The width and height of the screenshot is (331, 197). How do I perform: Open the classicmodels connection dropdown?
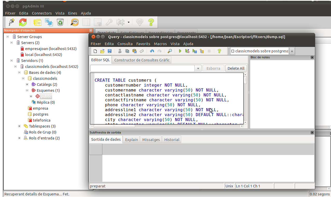292,51
